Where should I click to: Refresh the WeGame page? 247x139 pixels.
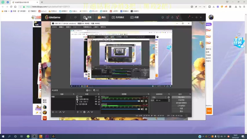75,17
